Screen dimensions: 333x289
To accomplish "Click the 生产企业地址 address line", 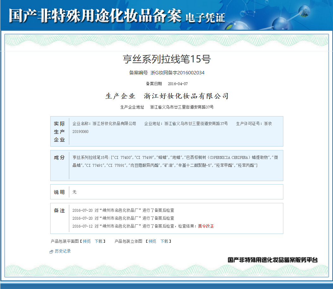I will (167, 107).
